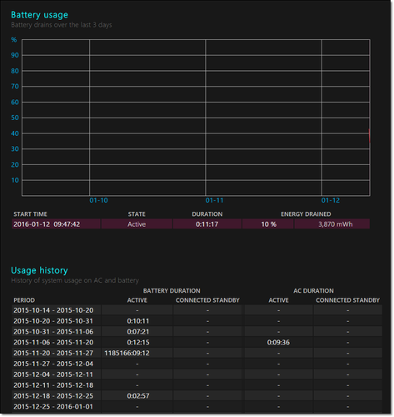Click the Active state cell
The image size is (394, 417).
137,224
